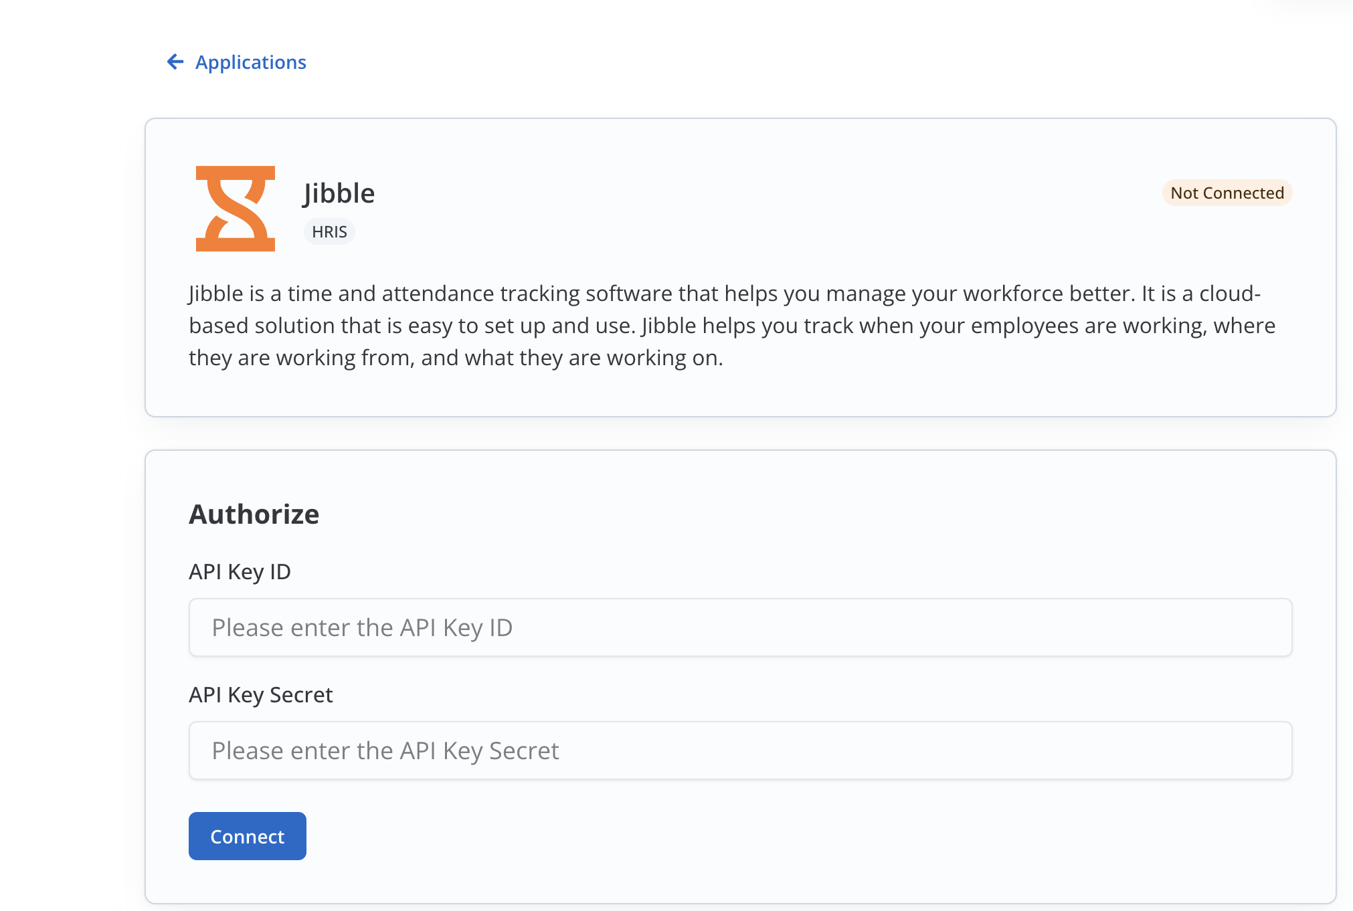Focus the API Key ID input field
The height and width of the screenshot is (911, 1353).
point(739,627)
